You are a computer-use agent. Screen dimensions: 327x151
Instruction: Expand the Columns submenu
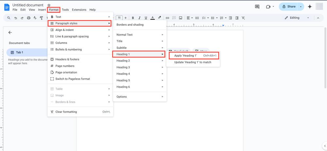coord(80,43)
